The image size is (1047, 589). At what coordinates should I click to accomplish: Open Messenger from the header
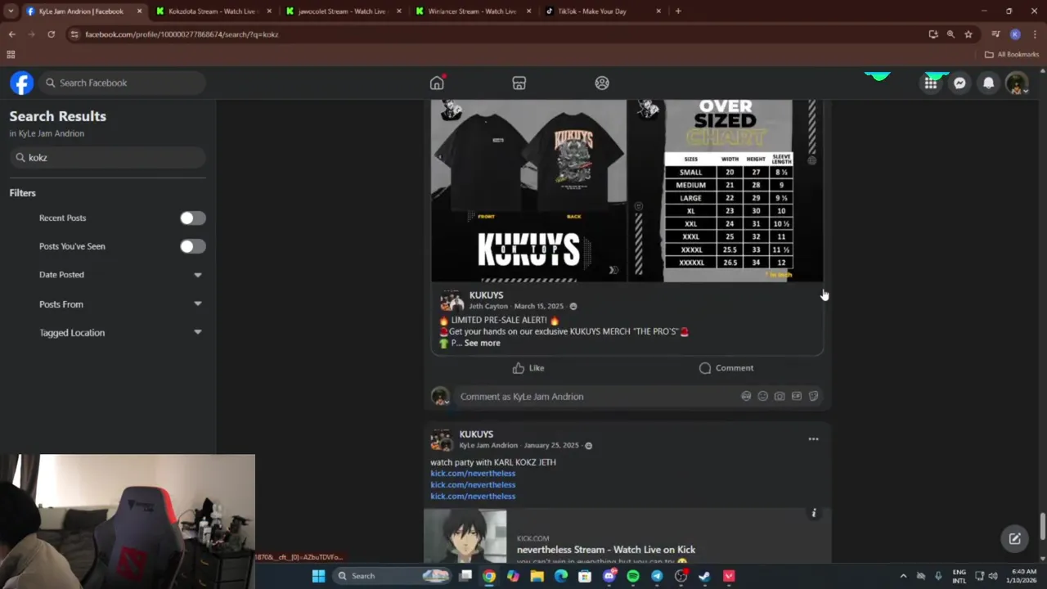tap(959, 83)
